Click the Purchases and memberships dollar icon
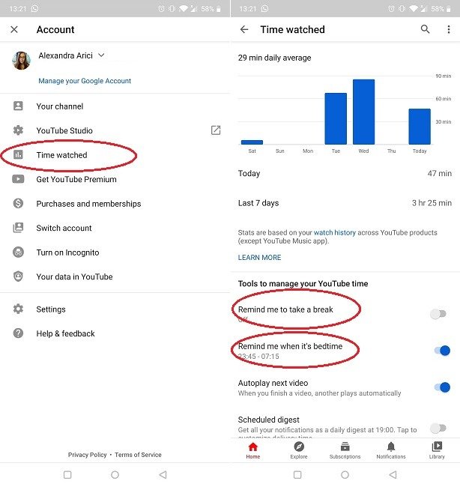460x487 pixels. (x=18, y=203)
